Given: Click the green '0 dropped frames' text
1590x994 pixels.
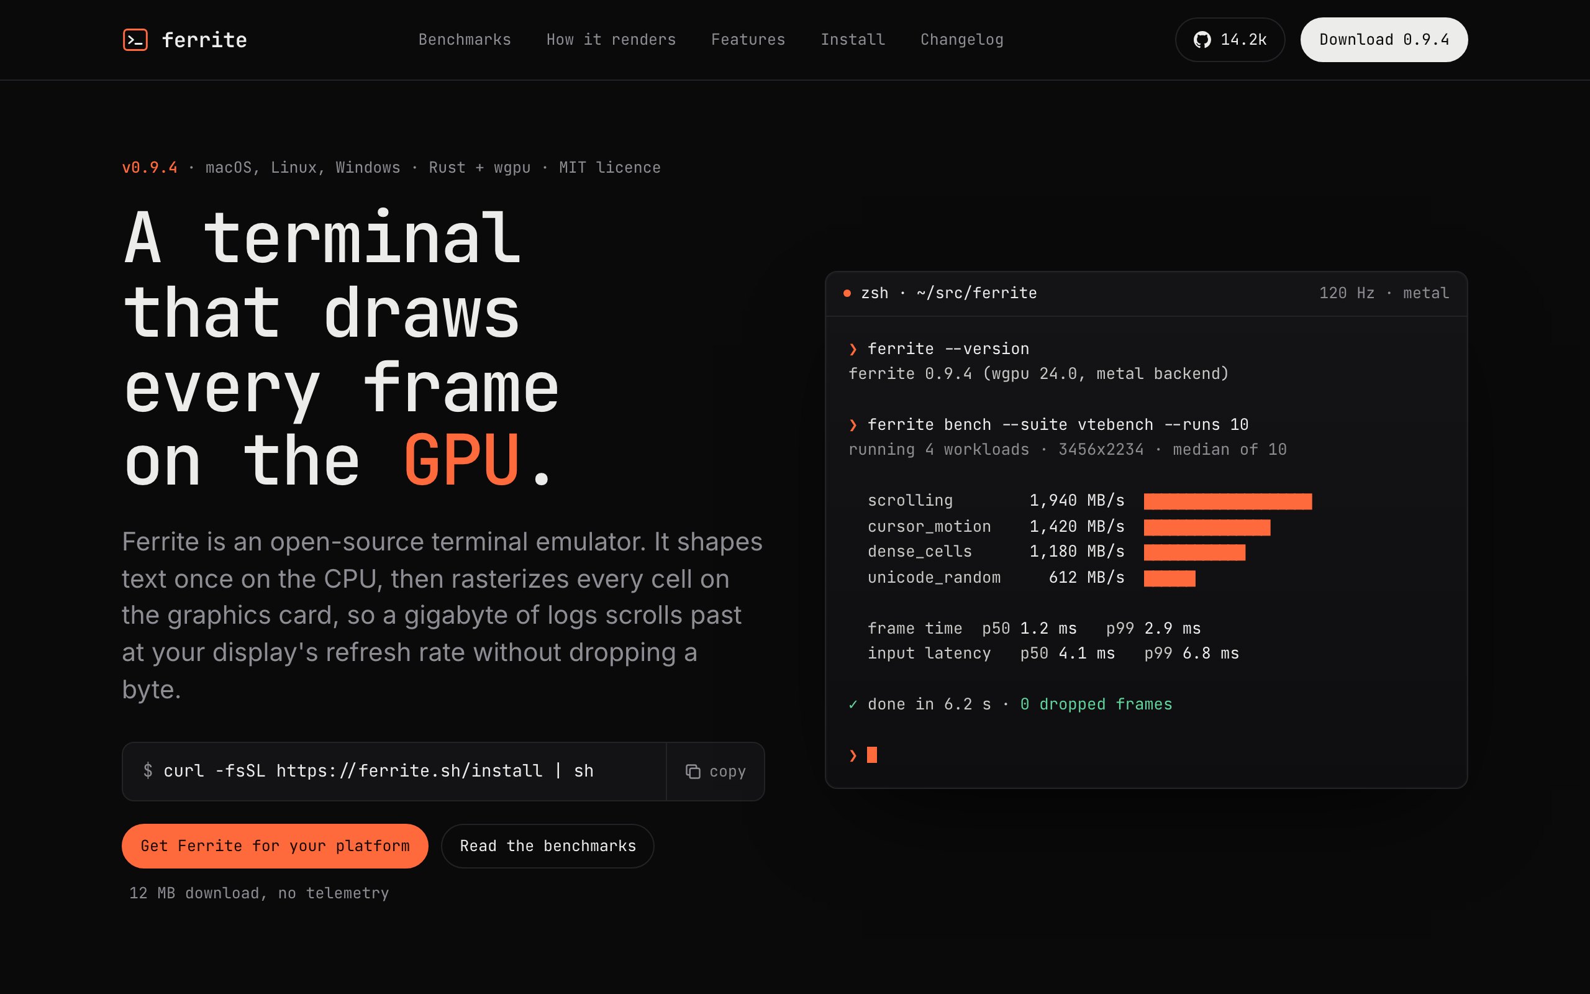Looking at the screenshot, I should (x=1096, y=704).
